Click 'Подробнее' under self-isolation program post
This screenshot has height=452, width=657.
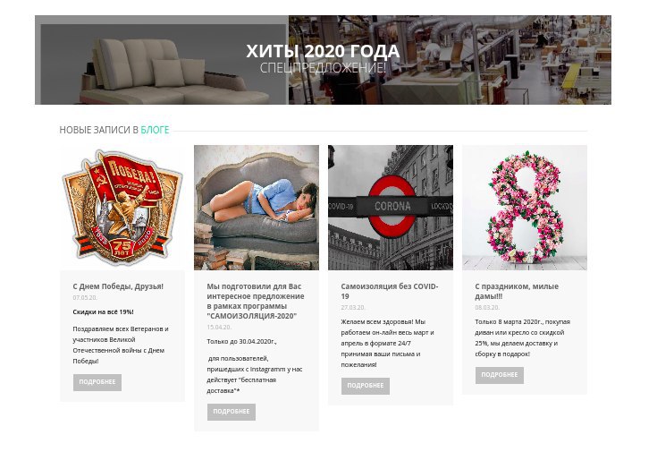click(x=232, y=412)
